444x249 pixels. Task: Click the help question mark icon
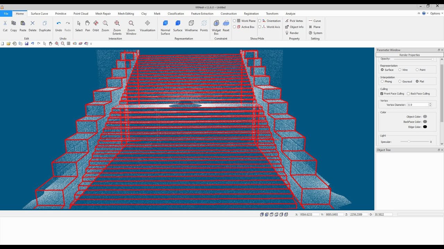424,13
